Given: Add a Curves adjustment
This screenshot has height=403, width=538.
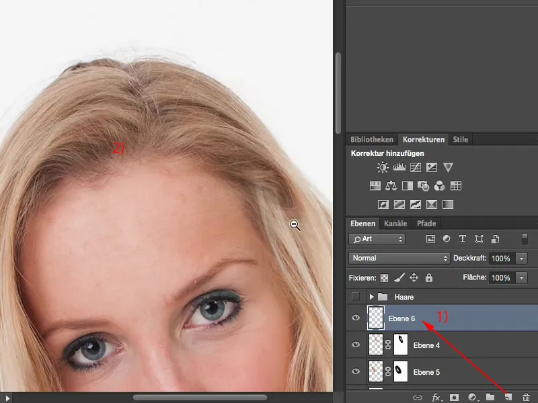Looking at the screenshot, I should (416, 167).
